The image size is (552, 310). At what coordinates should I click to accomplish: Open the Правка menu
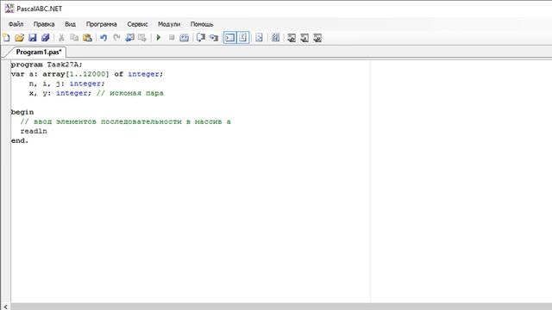tap(44, 24)
